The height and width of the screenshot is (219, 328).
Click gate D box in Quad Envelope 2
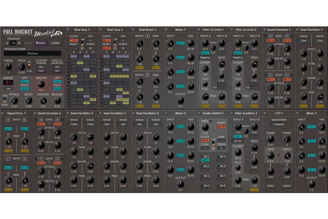(57, 159)
